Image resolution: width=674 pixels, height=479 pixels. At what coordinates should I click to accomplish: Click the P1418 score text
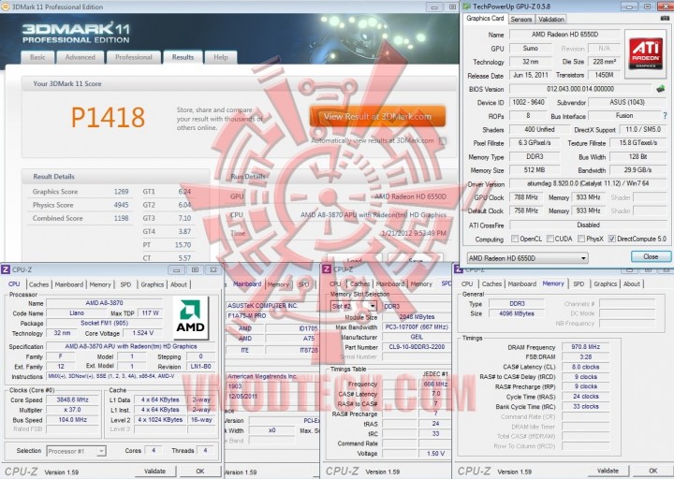[108, 118]
